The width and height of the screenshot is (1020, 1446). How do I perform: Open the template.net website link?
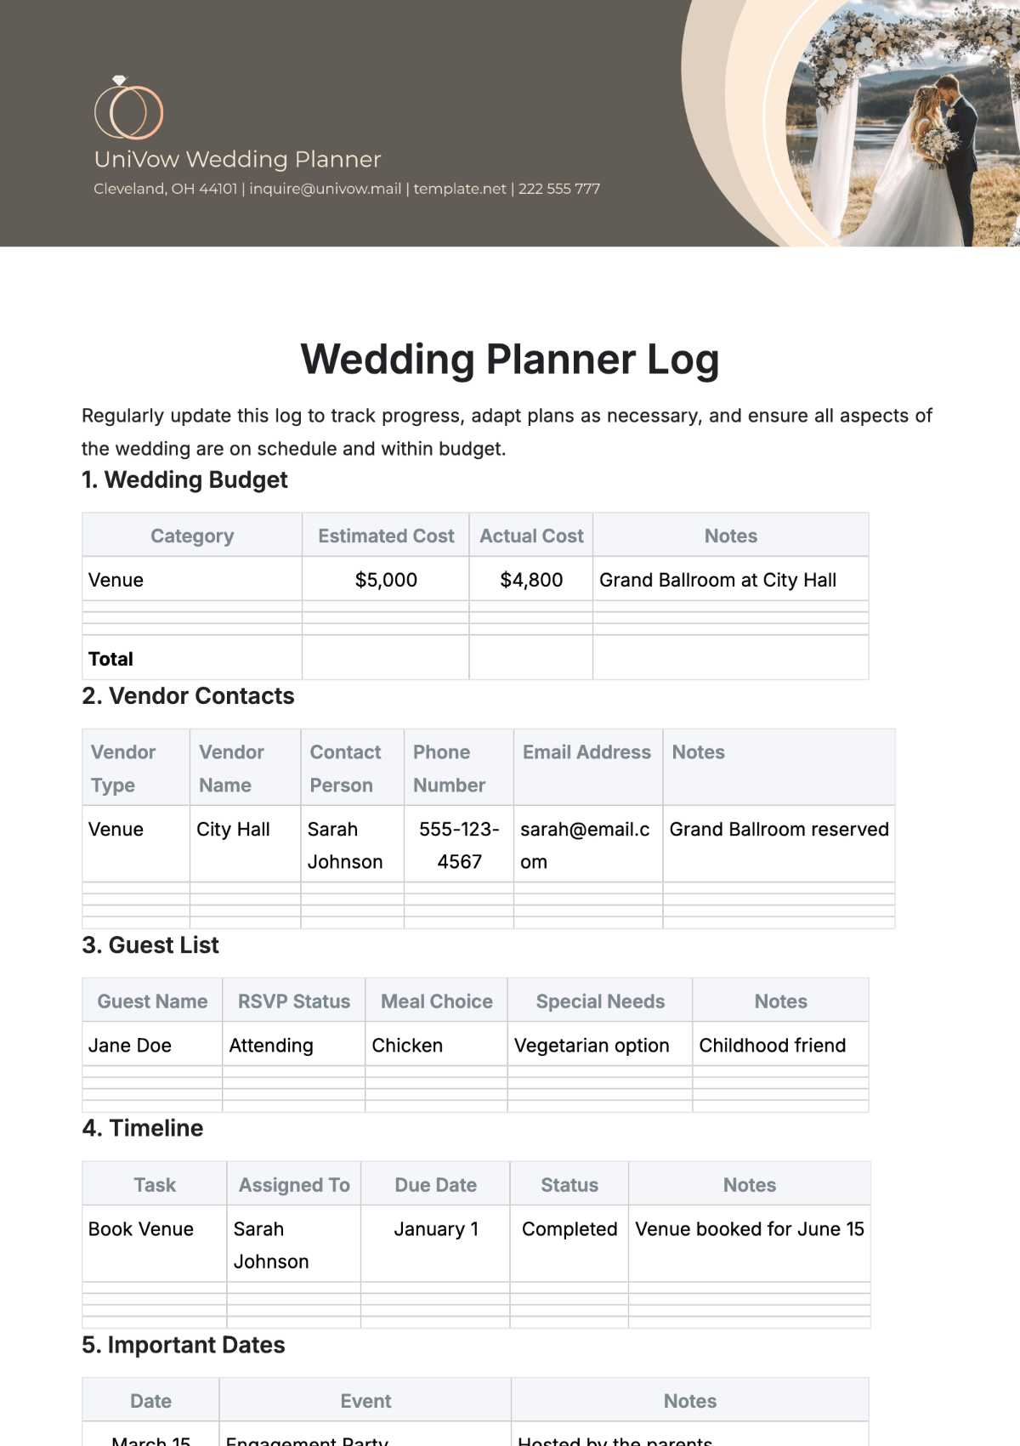(x=460, y=189)
